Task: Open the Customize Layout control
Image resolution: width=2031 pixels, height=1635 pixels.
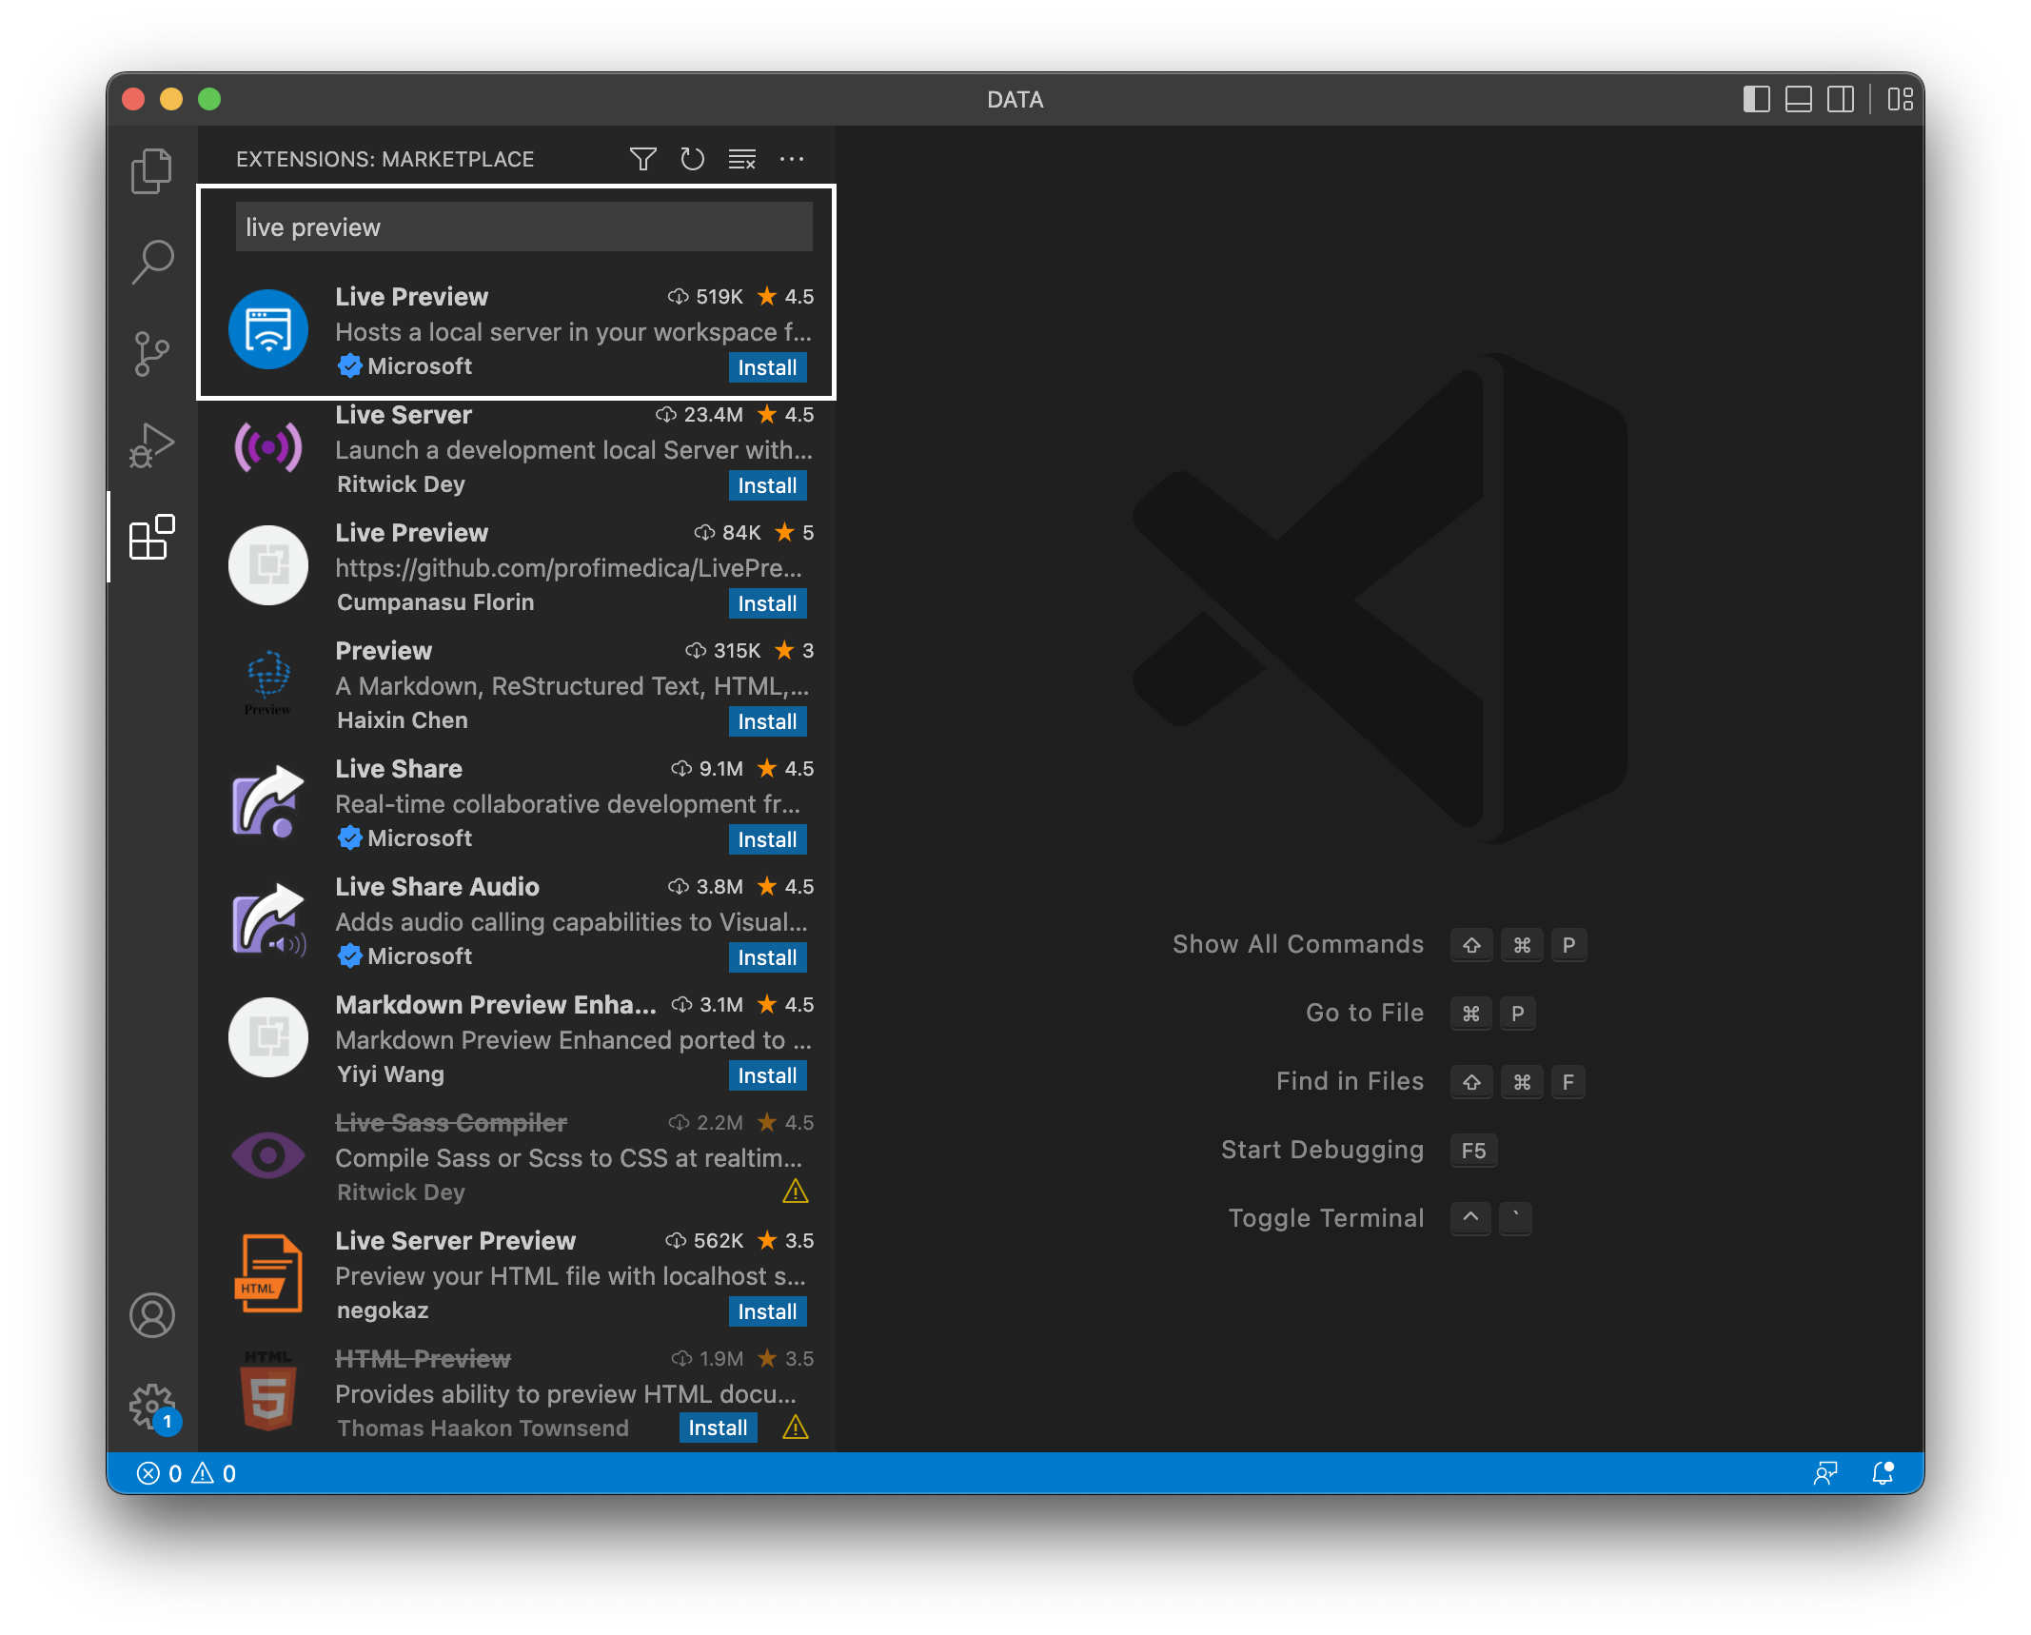Action: click(x=1900, y=99)
